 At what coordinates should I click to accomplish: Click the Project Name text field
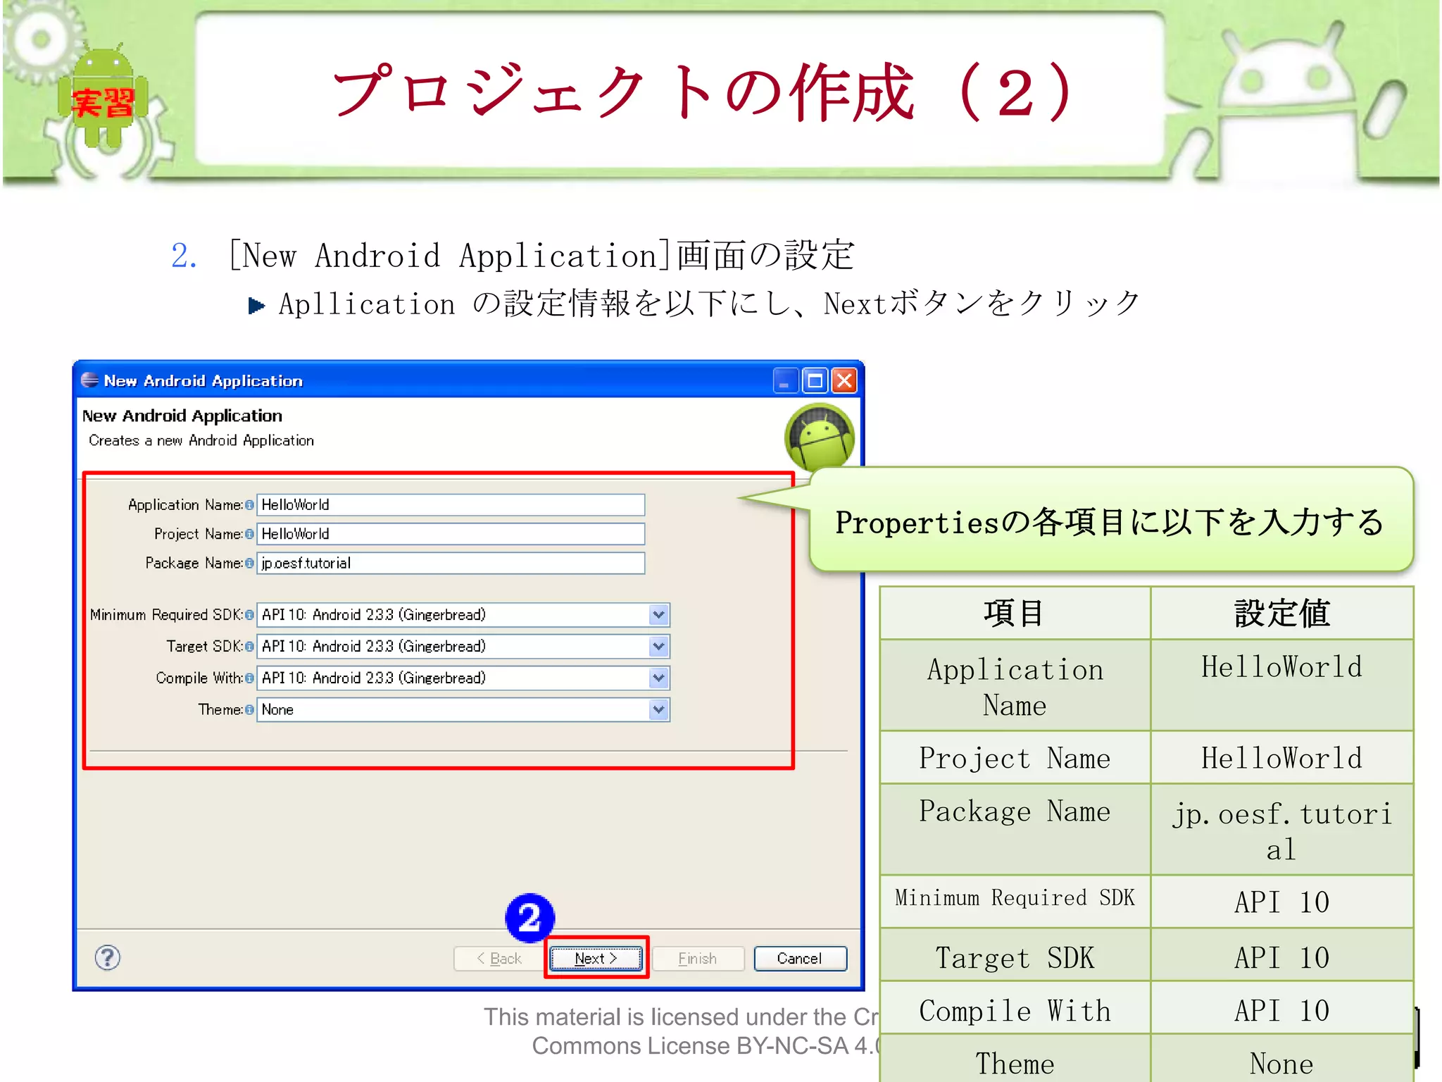[x=451, y=534]
